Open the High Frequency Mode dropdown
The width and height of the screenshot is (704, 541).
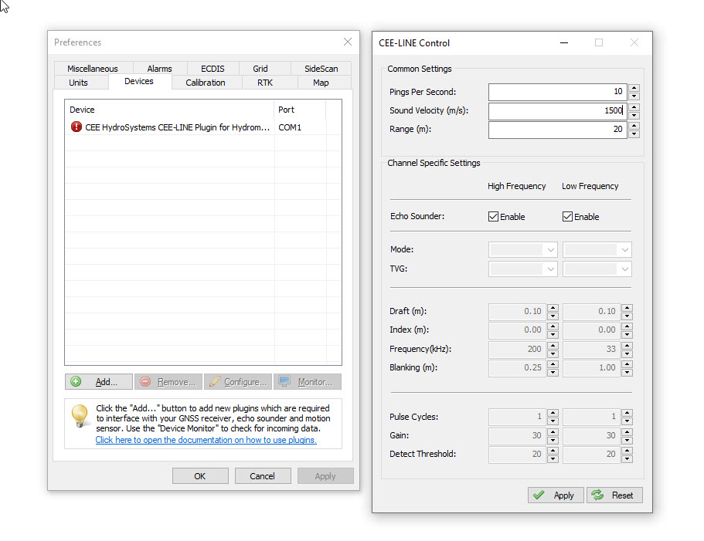point(523,249)
